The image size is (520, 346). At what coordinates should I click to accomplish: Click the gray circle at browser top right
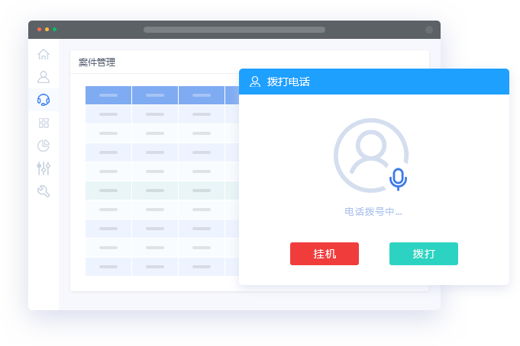tap(429, 30)
